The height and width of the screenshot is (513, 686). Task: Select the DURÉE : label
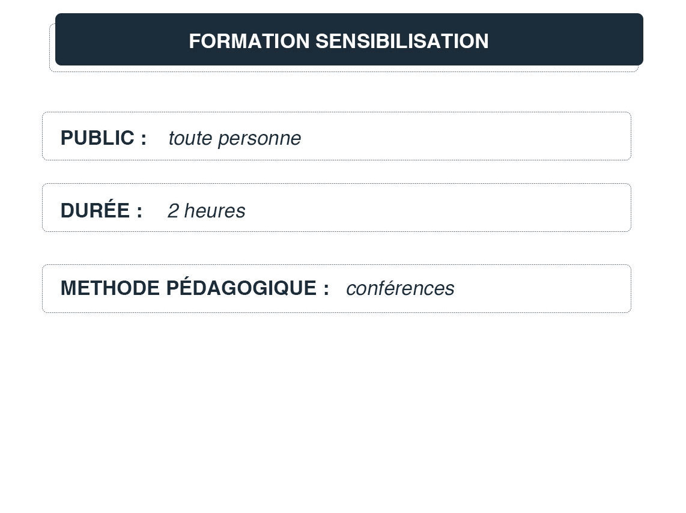(x=101, y=211)
